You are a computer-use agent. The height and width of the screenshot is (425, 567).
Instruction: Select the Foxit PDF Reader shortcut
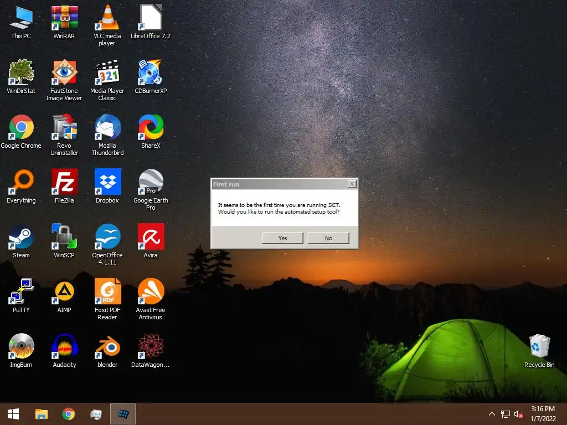tap(107, 300)
